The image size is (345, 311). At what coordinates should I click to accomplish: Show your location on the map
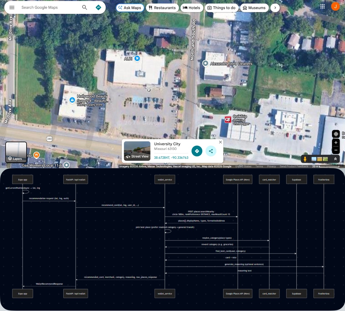(x=336, y=134)
